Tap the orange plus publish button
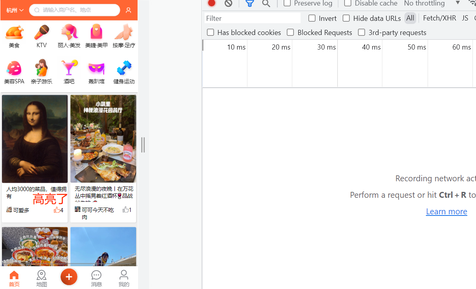Viewport: 476px width, 289px height. (x=69, y=277)
